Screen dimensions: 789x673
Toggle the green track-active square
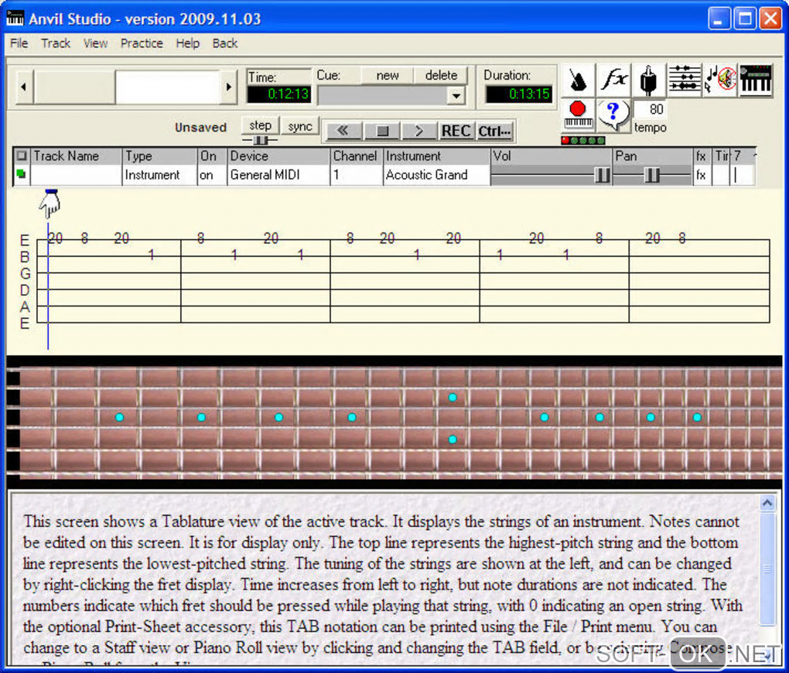coord(21,174)
